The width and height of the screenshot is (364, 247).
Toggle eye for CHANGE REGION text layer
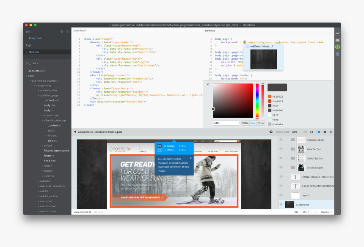[x=281, y=177]
